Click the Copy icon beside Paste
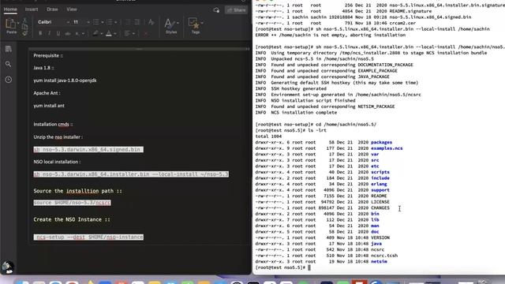 24,27
